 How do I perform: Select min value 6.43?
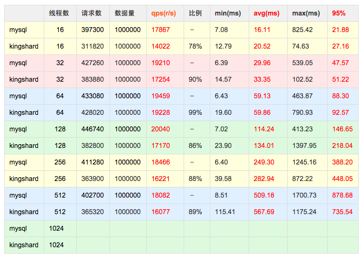(x=221, y=96)
